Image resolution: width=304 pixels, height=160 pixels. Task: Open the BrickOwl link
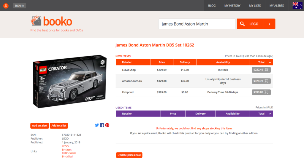67,156
